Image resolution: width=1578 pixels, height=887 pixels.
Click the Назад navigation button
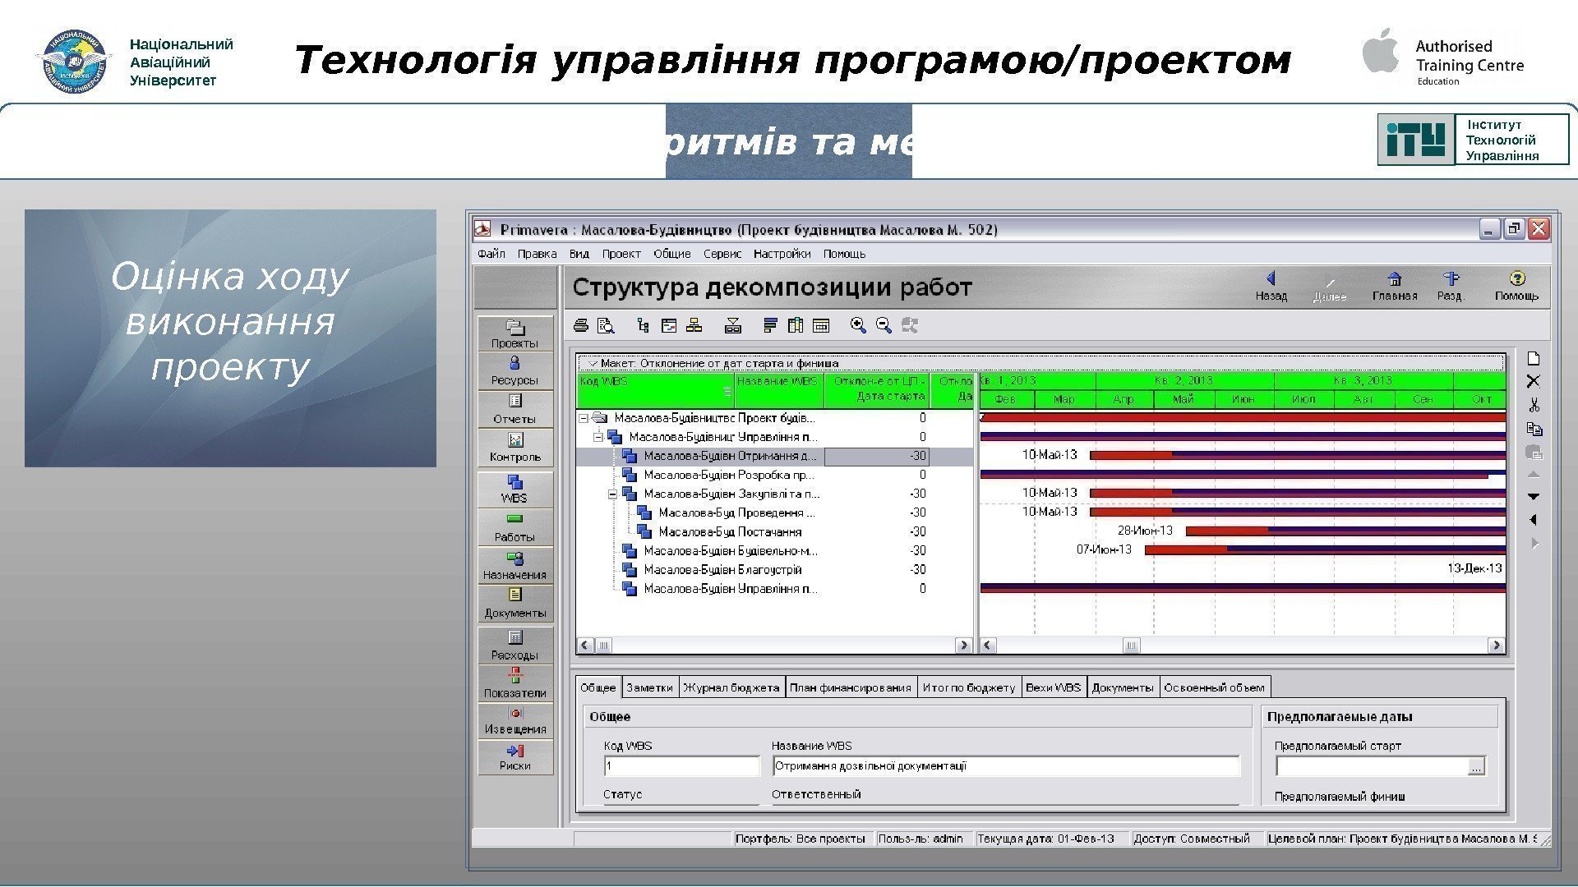(x=1271, y=286)
